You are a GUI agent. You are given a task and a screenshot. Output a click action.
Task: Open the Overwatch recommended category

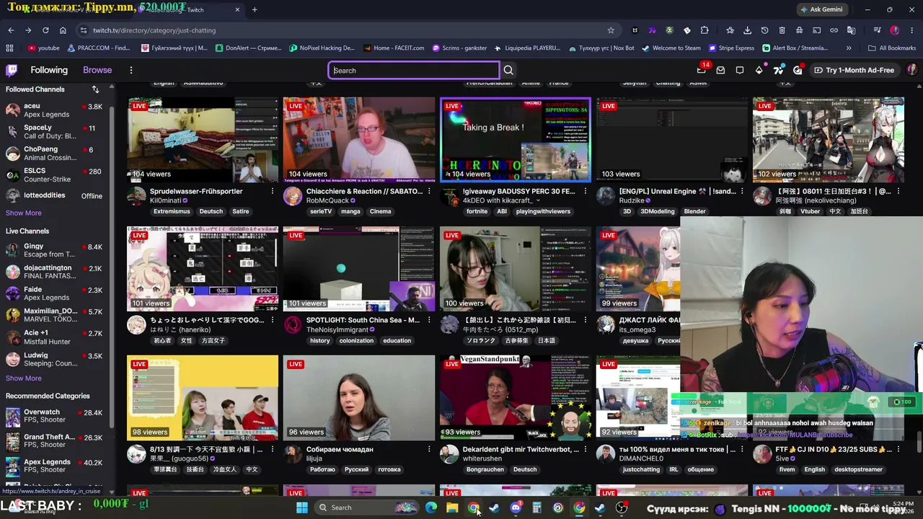click(54, 416)
